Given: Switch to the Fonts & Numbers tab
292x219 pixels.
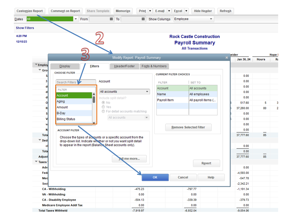Looking at the screenshot, I should 154,66.
